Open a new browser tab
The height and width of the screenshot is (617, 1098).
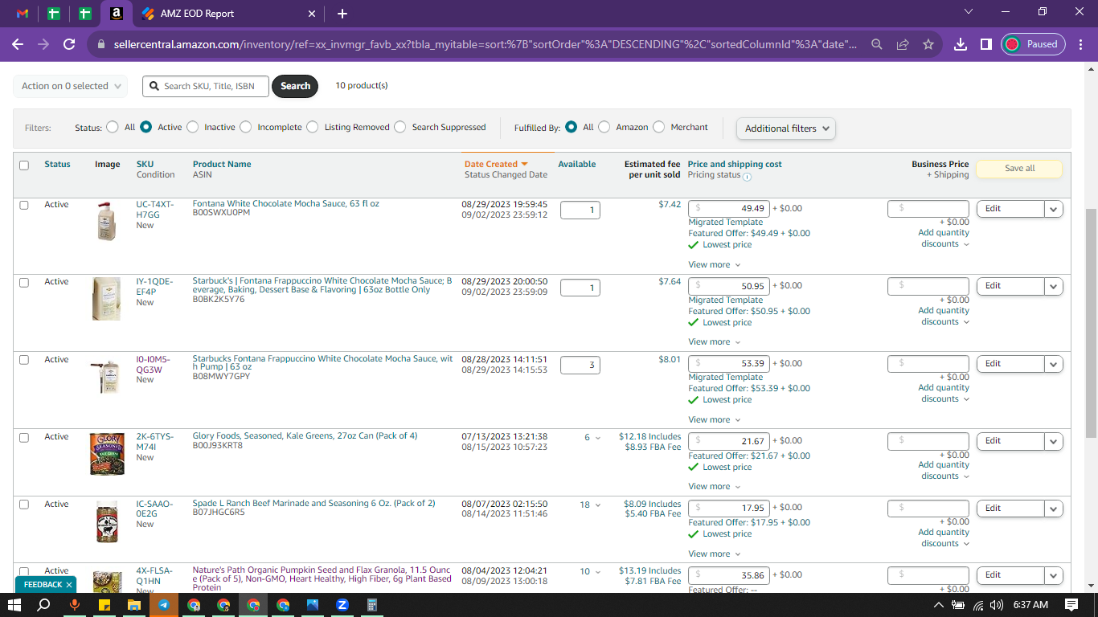point(342,14)
